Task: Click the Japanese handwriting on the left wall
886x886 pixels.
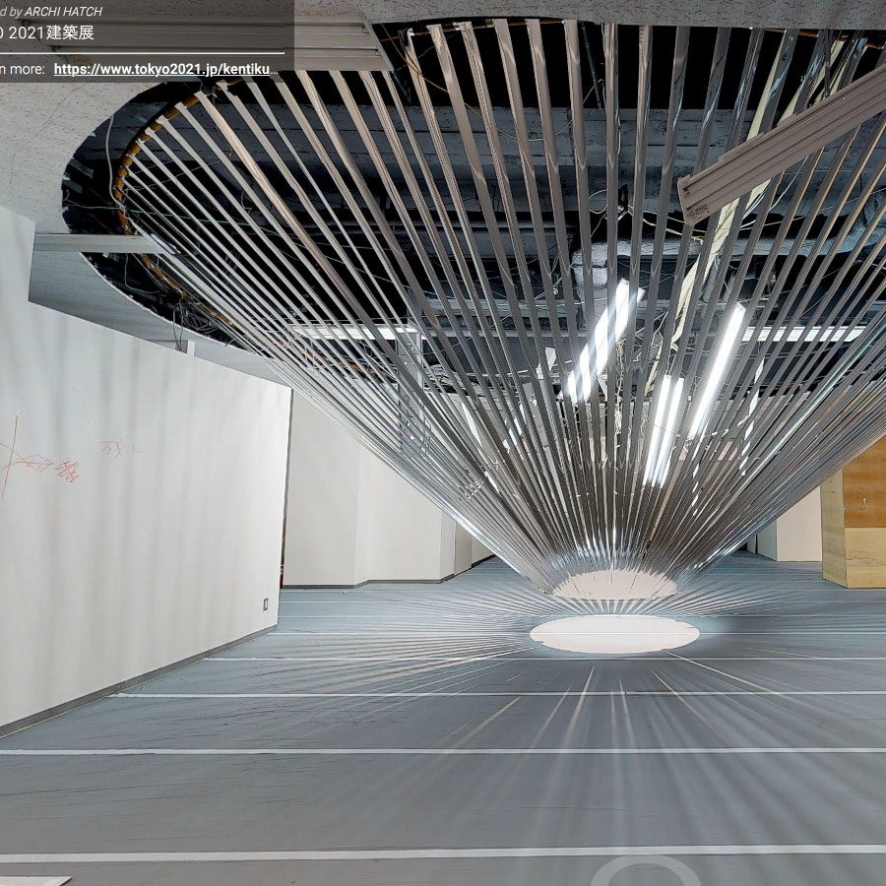Action: pyautogui.click(x=118, y=448)
